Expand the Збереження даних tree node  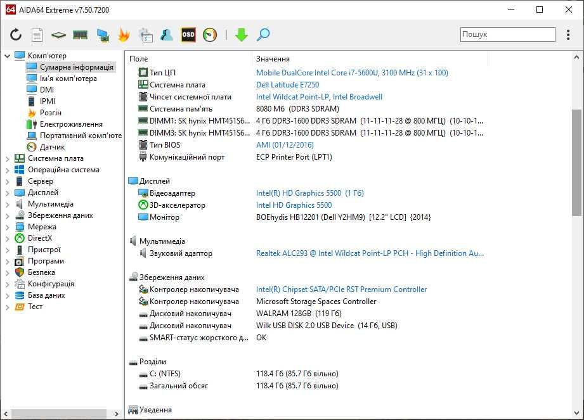(x=7, y=216)
